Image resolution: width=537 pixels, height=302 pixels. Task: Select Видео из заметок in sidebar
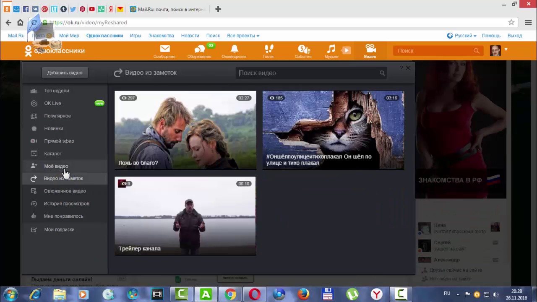click(65, 178)
